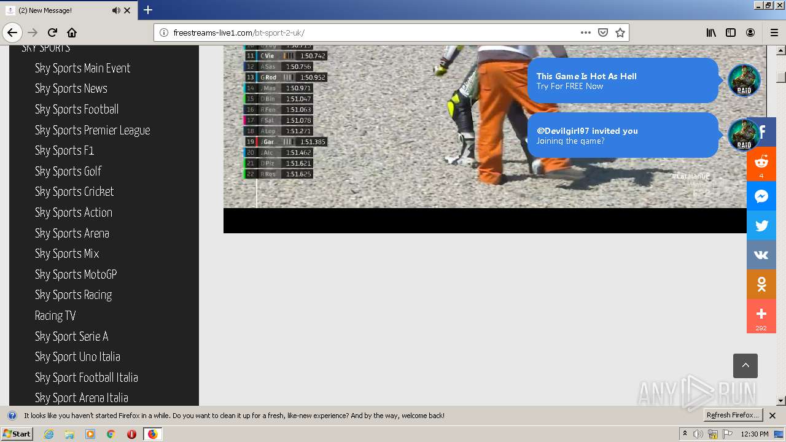Open the Library button
The width and height of the screenshot is (786, 442).
(711, 33)
